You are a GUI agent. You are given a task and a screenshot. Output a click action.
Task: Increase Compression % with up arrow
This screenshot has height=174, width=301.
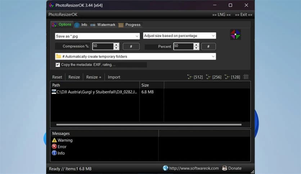116,45
